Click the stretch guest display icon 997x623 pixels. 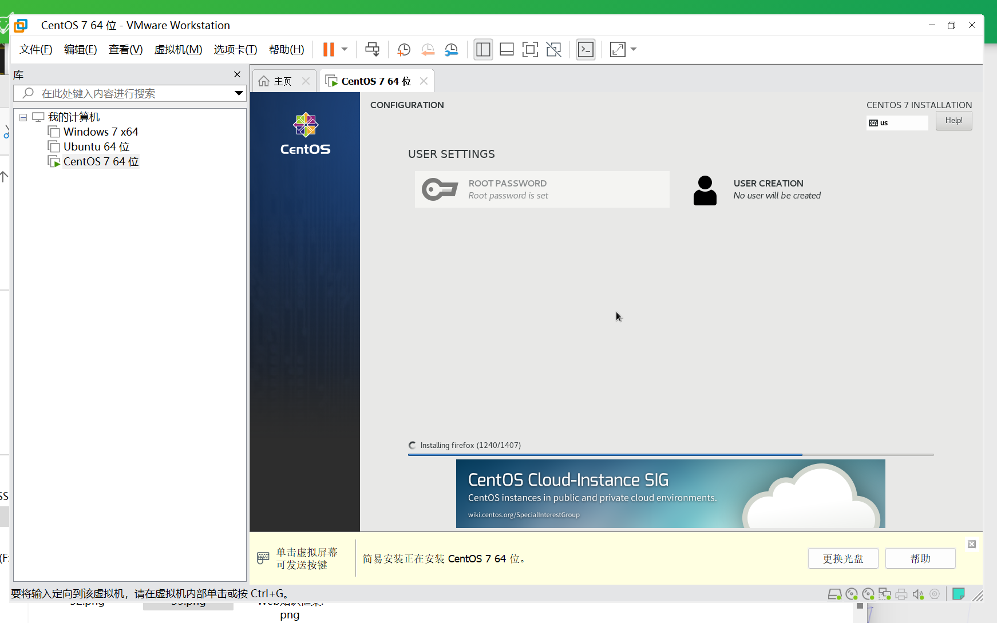coord(618,49)
